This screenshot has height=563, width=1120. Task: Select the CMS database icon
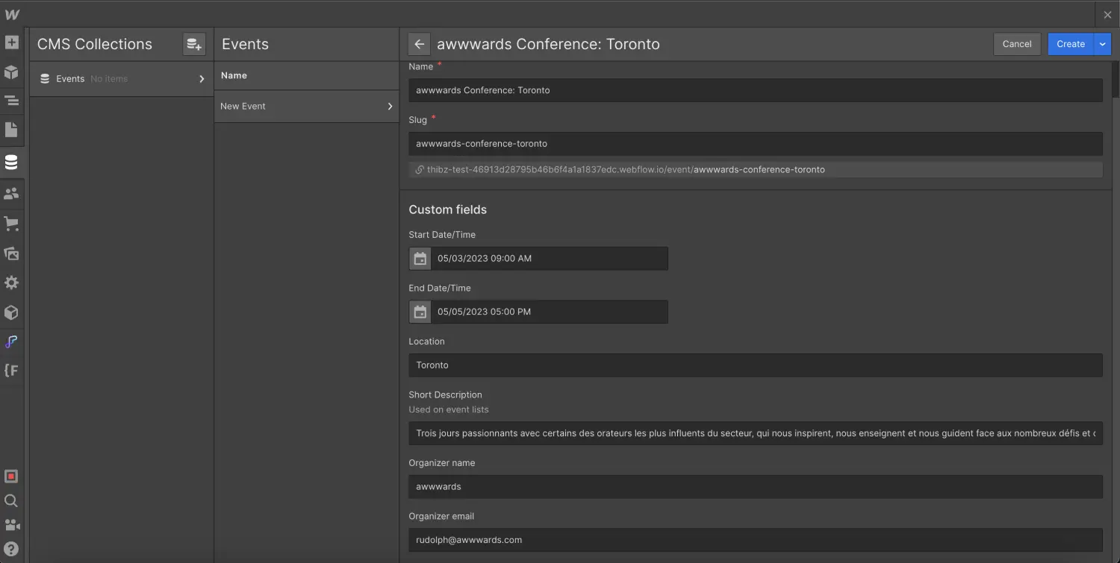[x=11, y=162]
